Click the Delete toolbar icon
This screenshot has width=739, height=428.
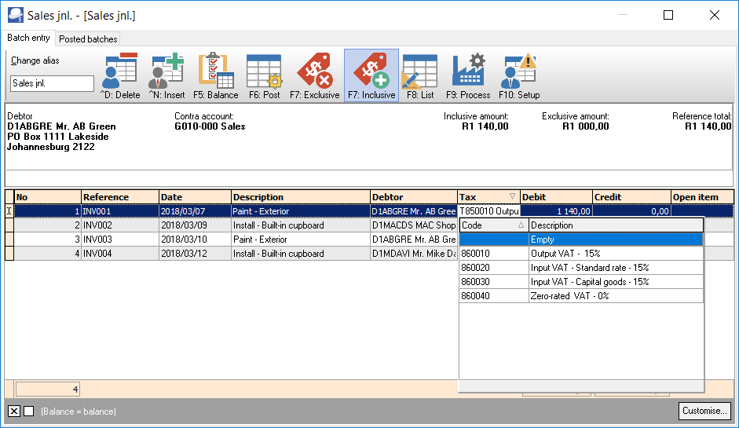point(120,75)
